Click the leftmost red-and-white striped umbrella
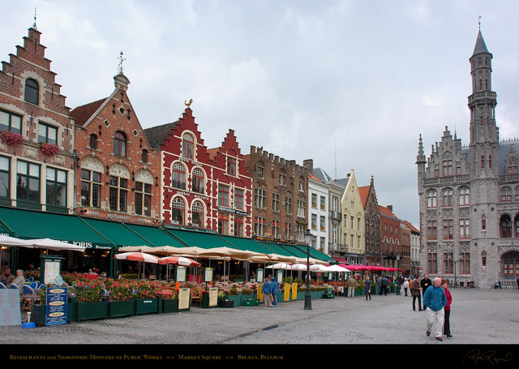Image resolution: width=519 pixels, height=369 pixels. [138, 257]
